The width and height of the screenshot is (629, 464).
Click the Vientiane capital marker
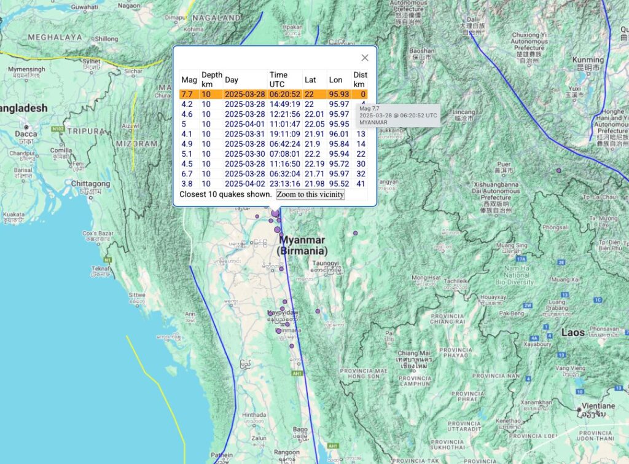[x=580, y=409]
